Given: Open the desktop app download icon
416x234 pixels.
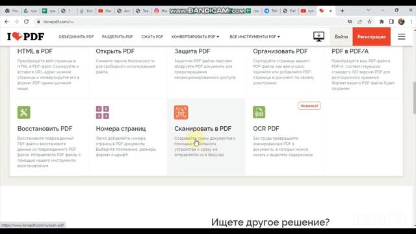Looking at the screenshot, I should coord(318,36).
